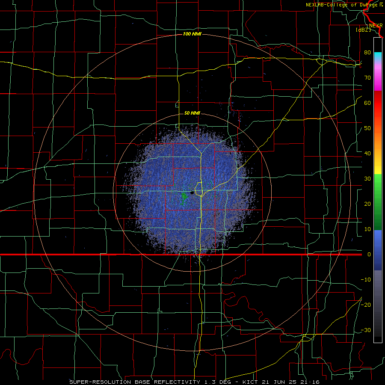The image size is (385, 385).
Task: Click the "21 JUN 25" date in the caption
Action: (279, 382)
